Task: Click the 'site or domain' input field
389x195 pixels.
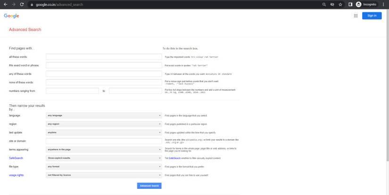Action: coord(104,141)
